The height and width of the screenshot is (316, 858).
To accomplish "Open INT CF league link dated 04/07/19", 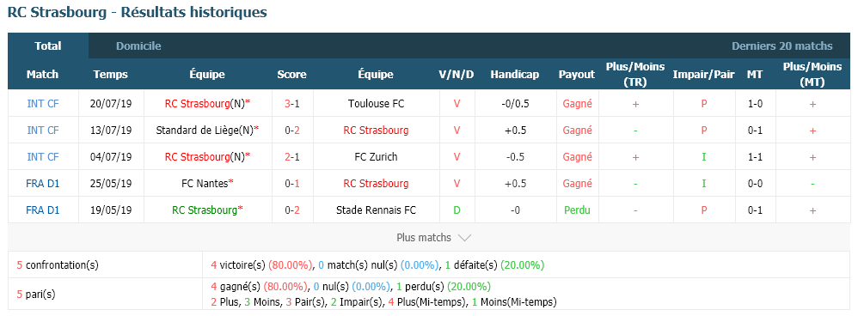I will coord(43,156).
